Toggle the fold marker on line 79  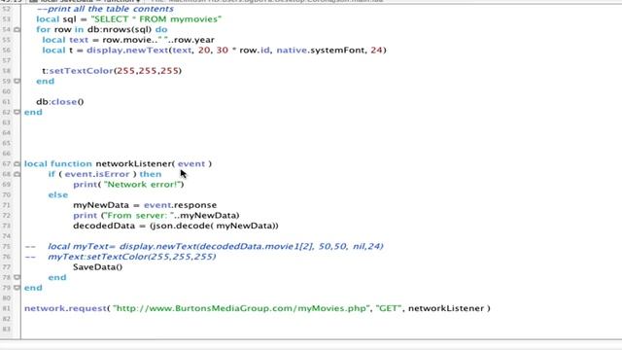tap(17, 288)
